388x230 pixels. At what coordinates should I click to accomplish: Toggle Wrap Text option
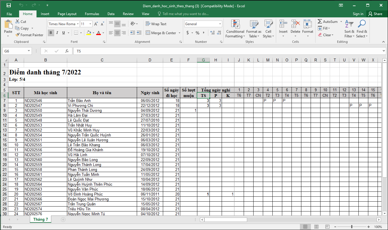(x=156, y=24)
